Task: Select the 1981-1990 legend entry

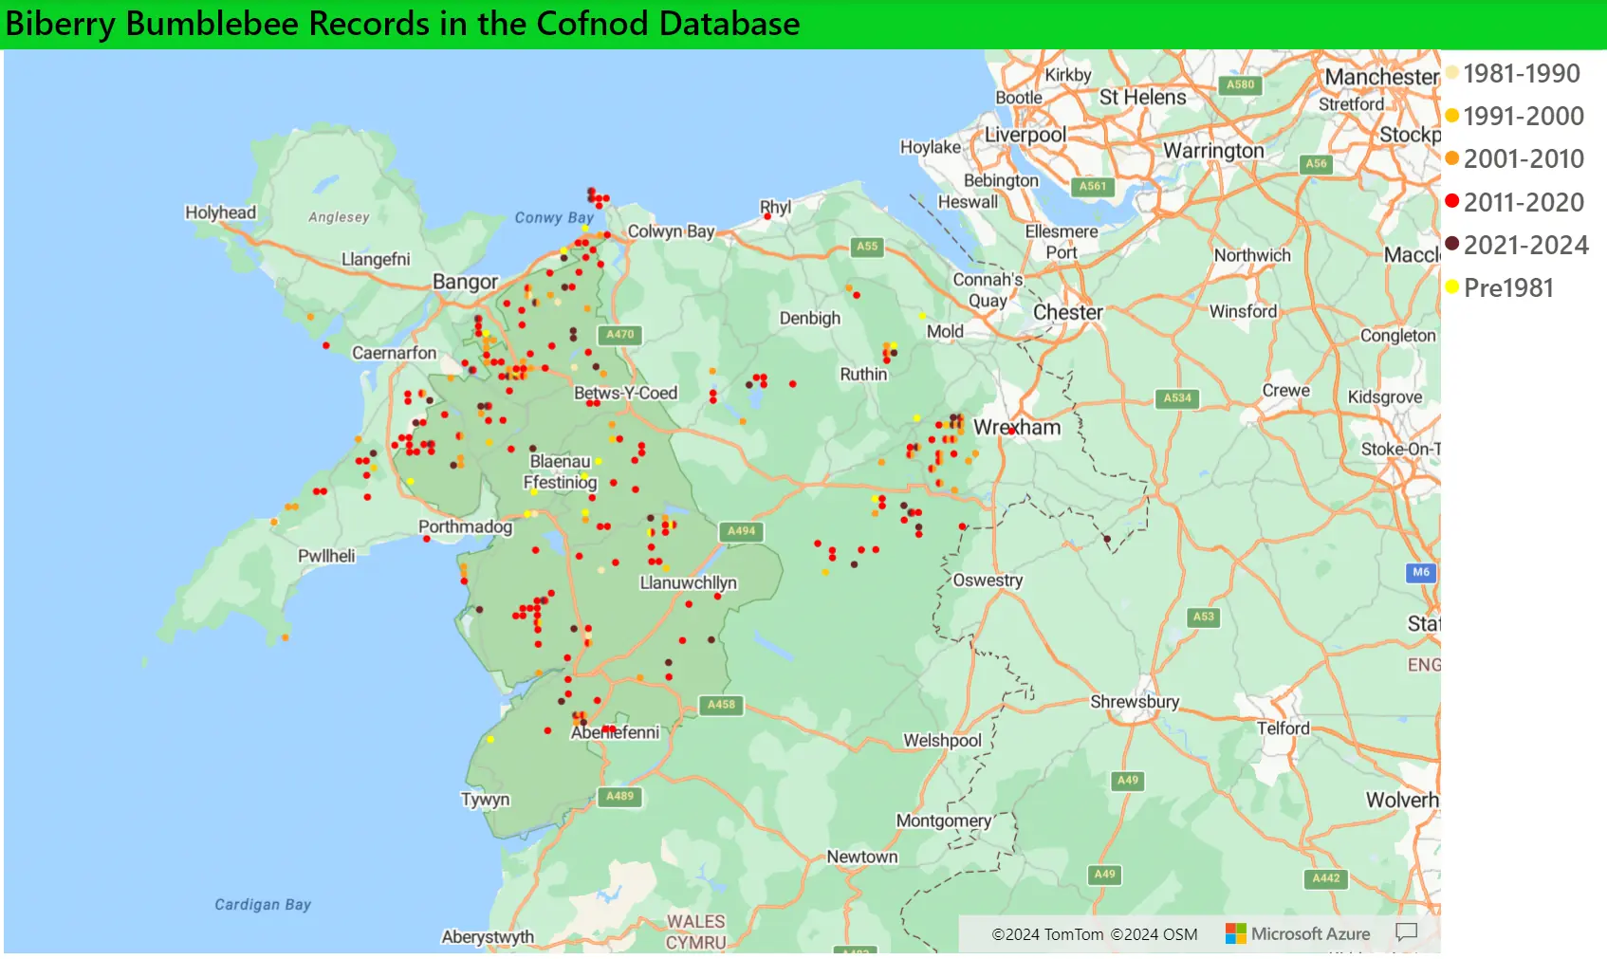Action: click(1521, 74)
